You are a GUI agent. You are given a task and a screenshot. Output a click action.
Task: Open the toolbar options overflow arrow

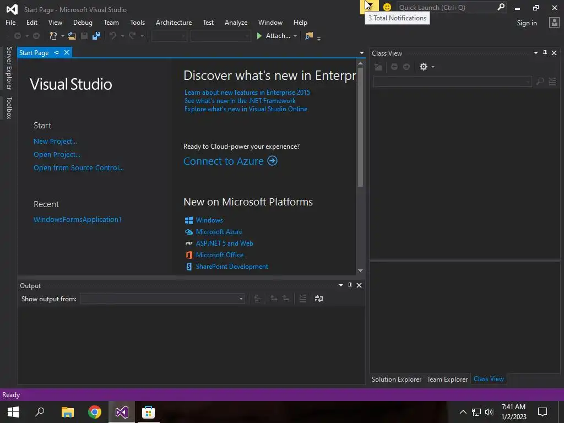(319, 38)
